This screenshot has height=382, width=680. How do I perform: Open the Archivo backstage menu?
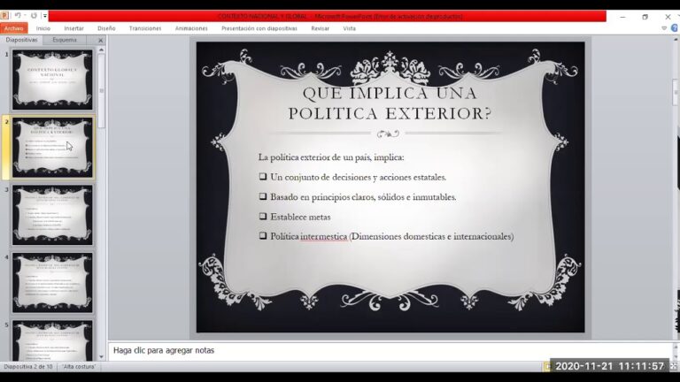point(14,28)
